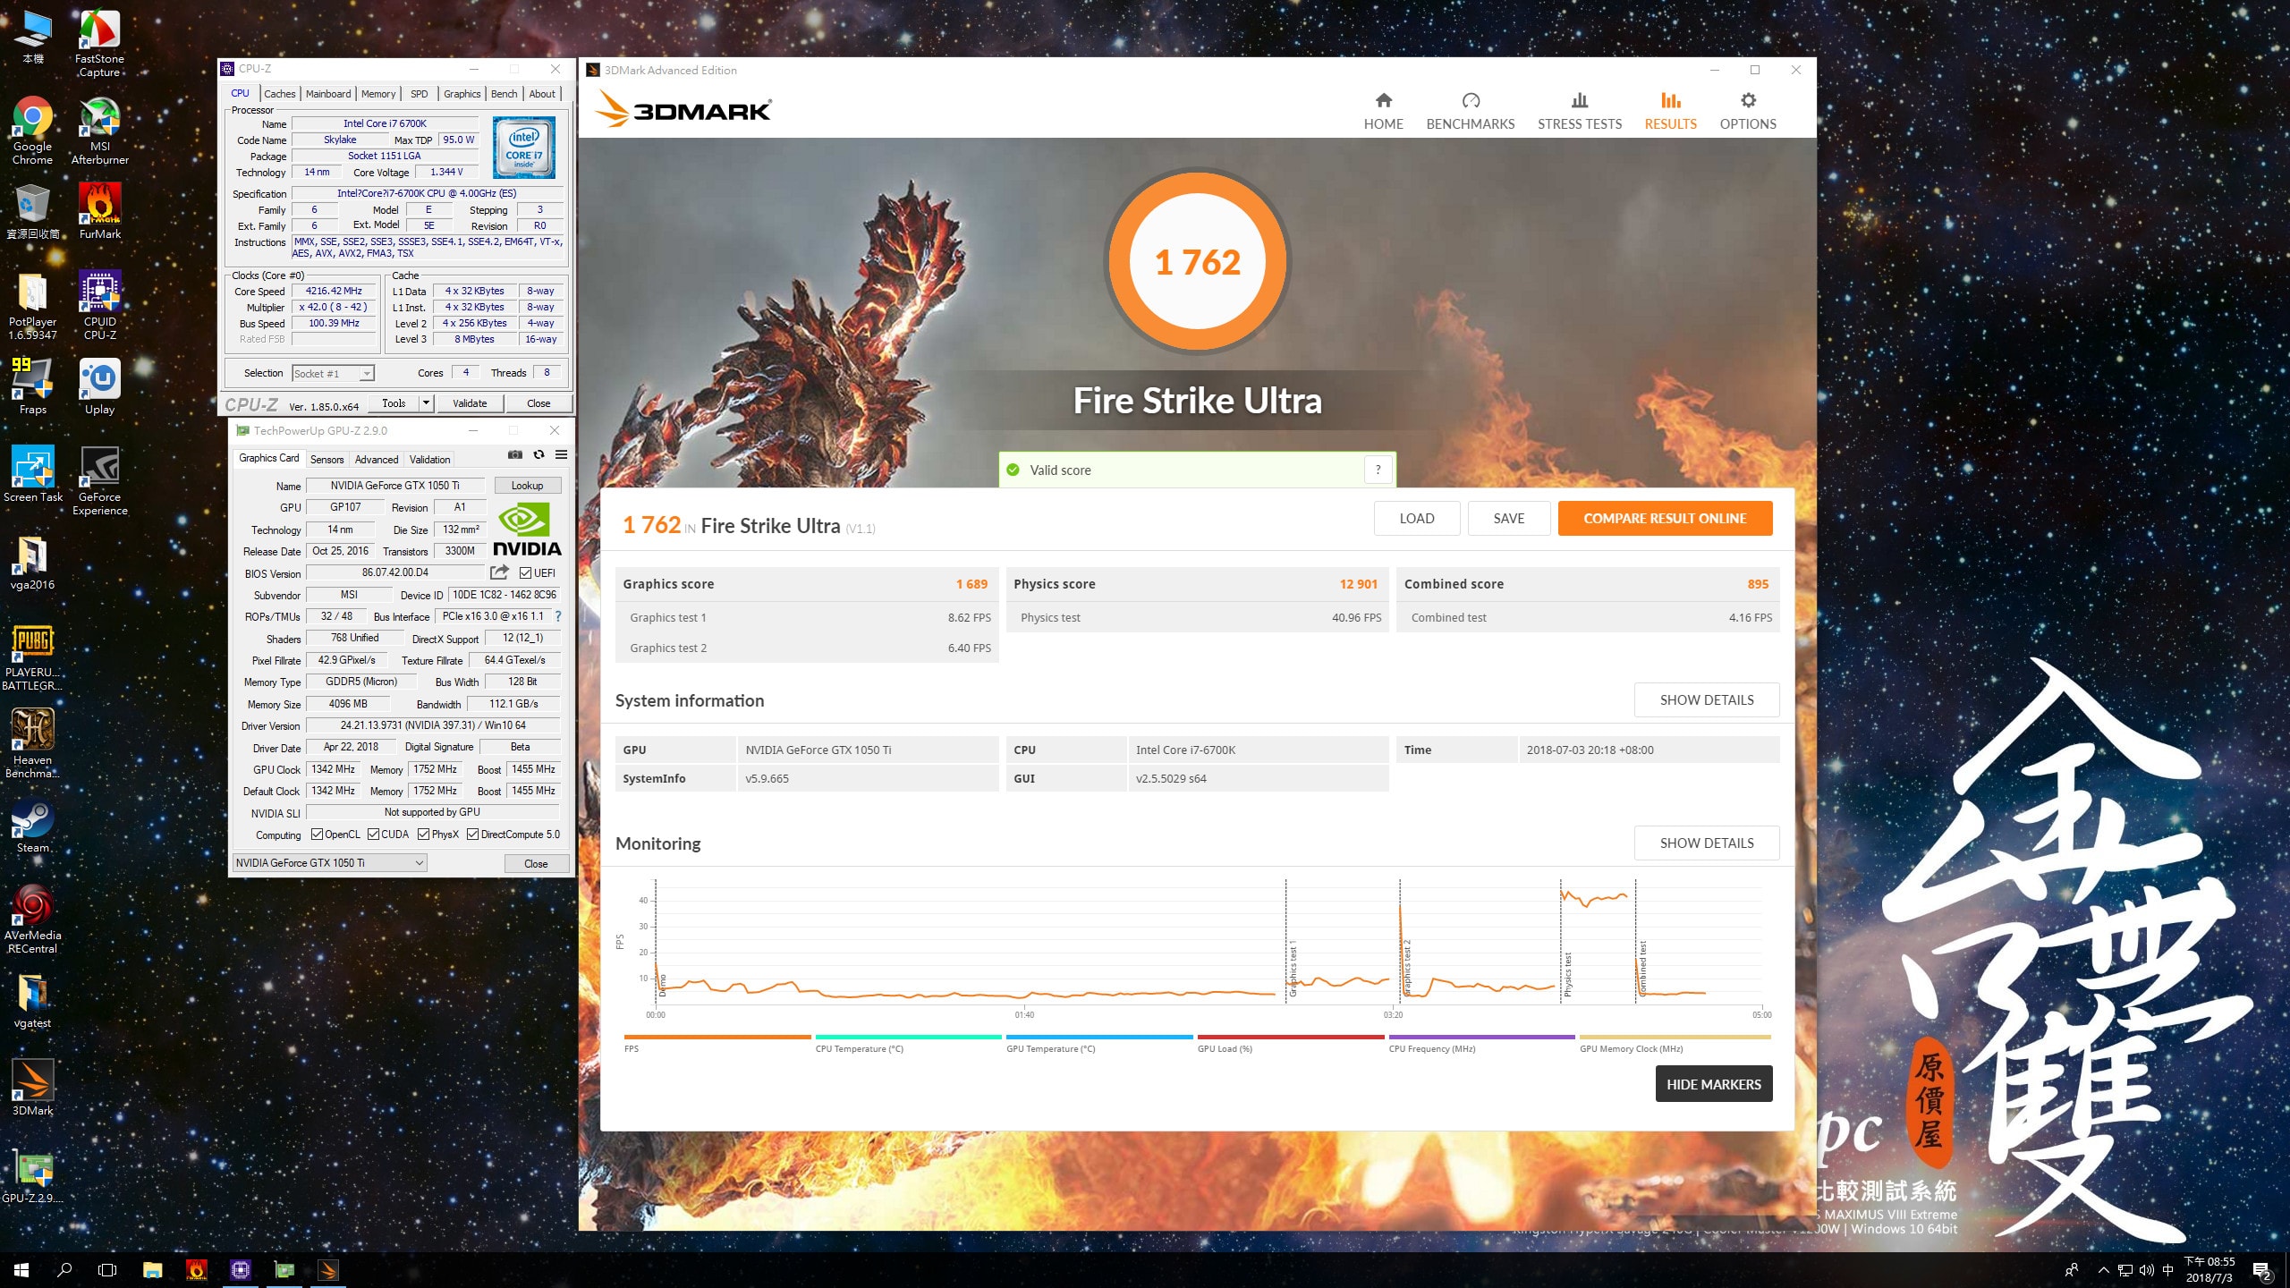Open the MSI Afterburner desktop icon
Screen dimensions: 2290x1288
(100, 131)
